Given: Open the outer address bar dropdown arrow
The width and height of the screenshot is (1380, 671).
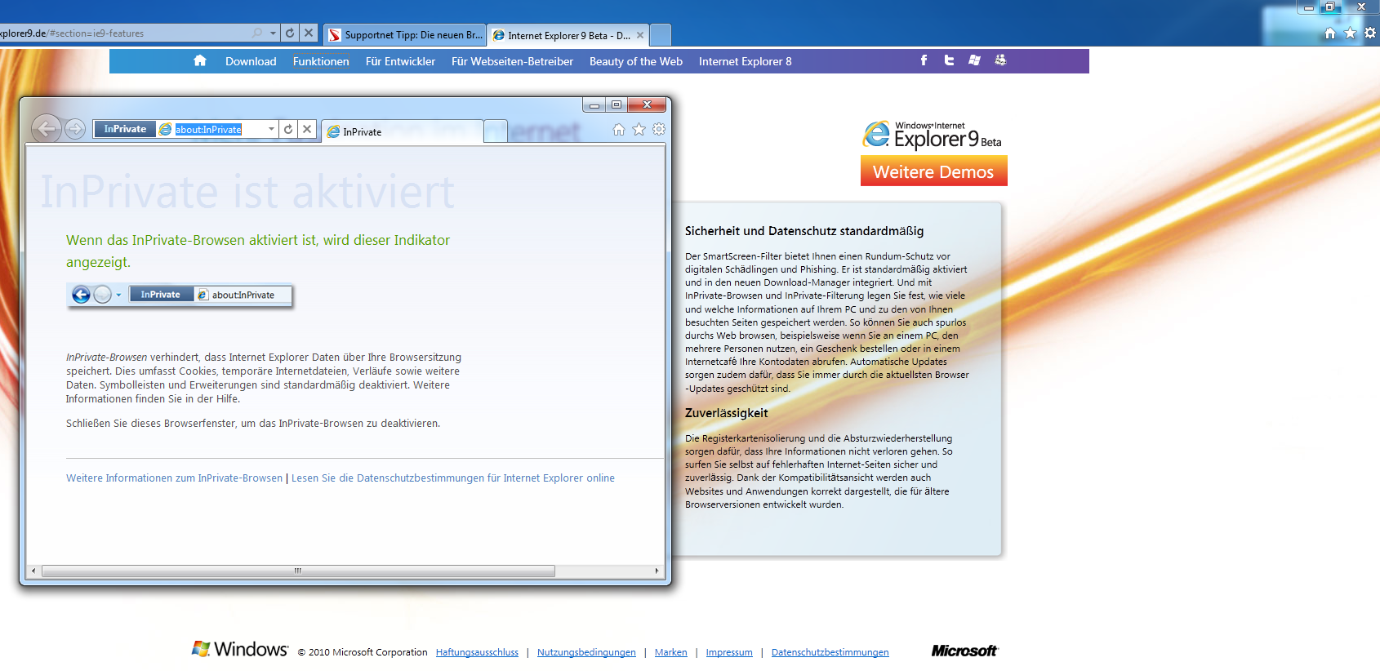Looking at the screenshot, I should coord(273,33).
